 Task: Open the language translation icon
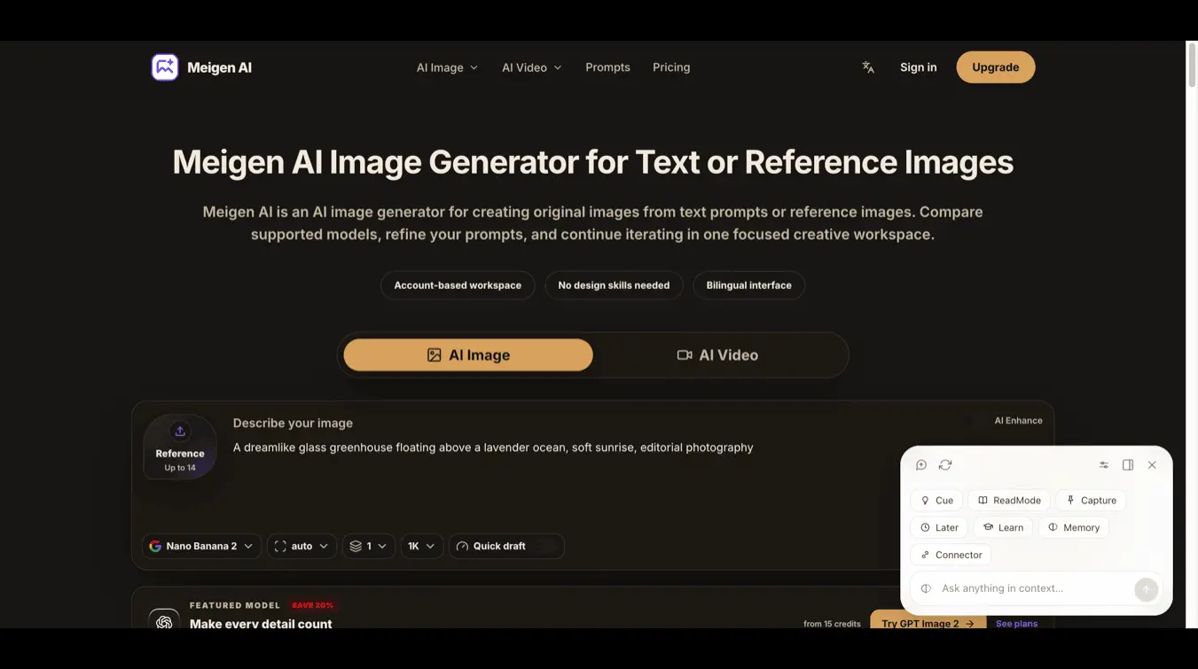click(868, 67)
